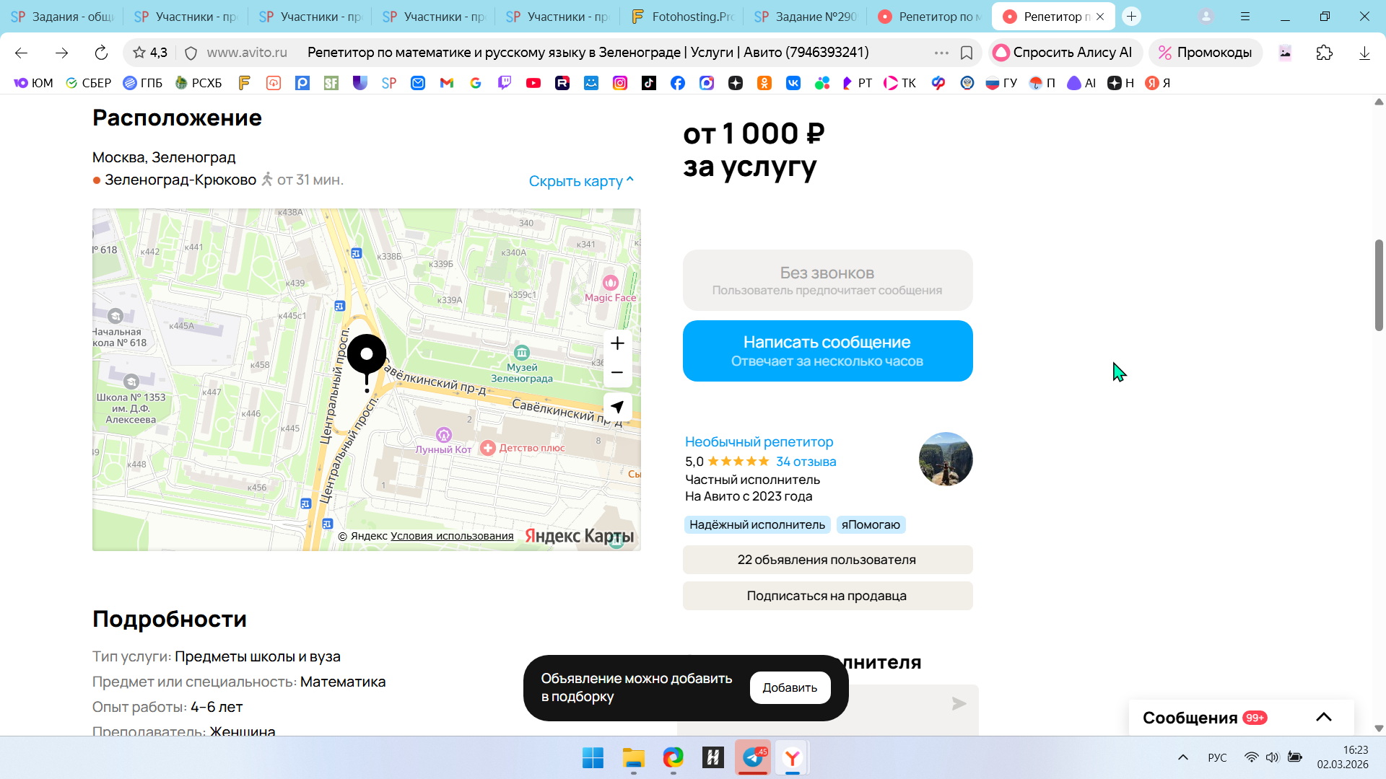Open three-dots menu in address bar
This screenshot has height=779, width=1386.
point(941,53)
